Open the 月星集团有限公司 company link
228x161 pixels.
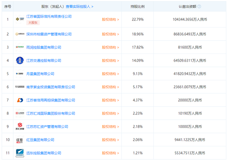(x=40, y=74)
